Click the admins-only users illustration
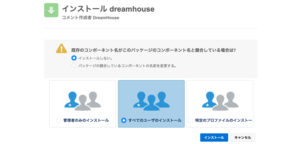The height and width of the screenshot is (144, 301). coord(83,101)
